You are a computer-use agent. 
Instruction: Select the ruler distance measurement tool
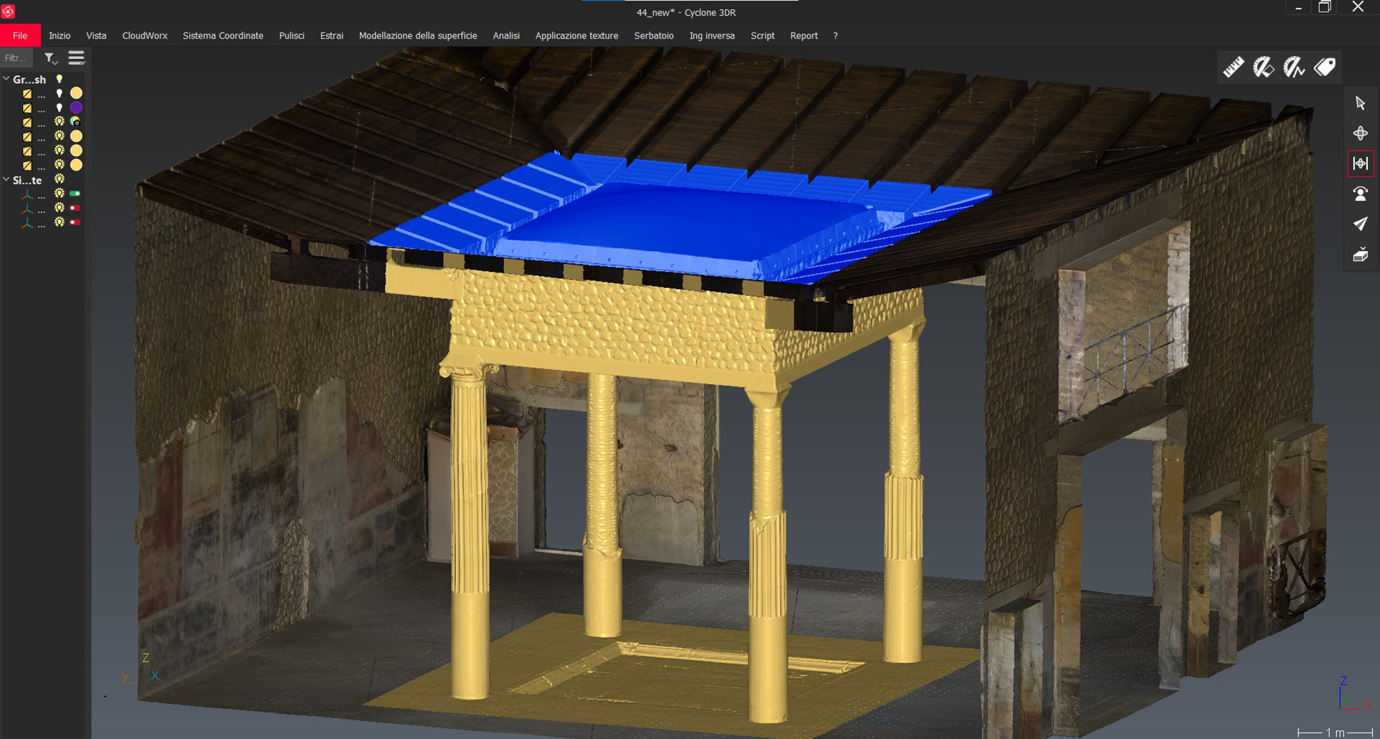pyautogui.click(x=1233, y=67)
